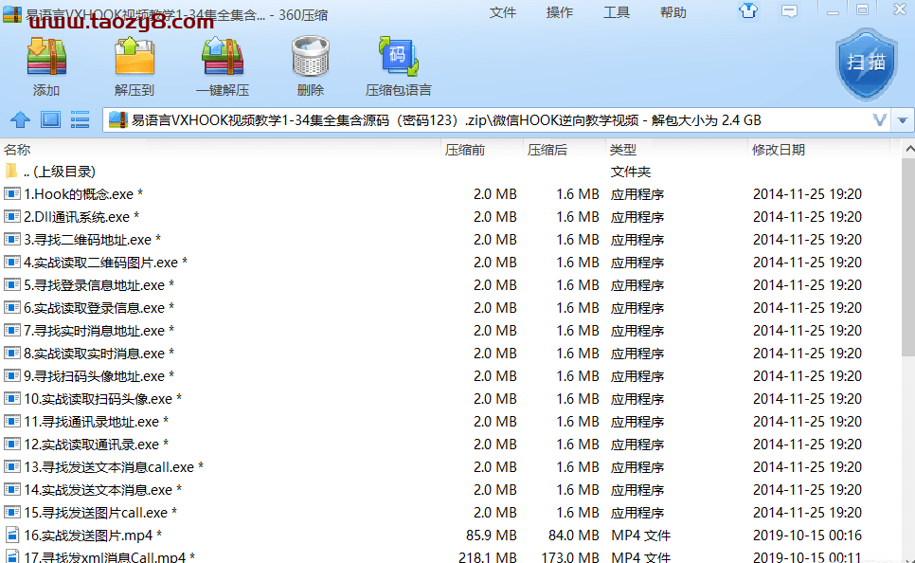This screenshot has height=563, width=915.
Task: Sort by the 名称 column header
Action: click(17, 150)
